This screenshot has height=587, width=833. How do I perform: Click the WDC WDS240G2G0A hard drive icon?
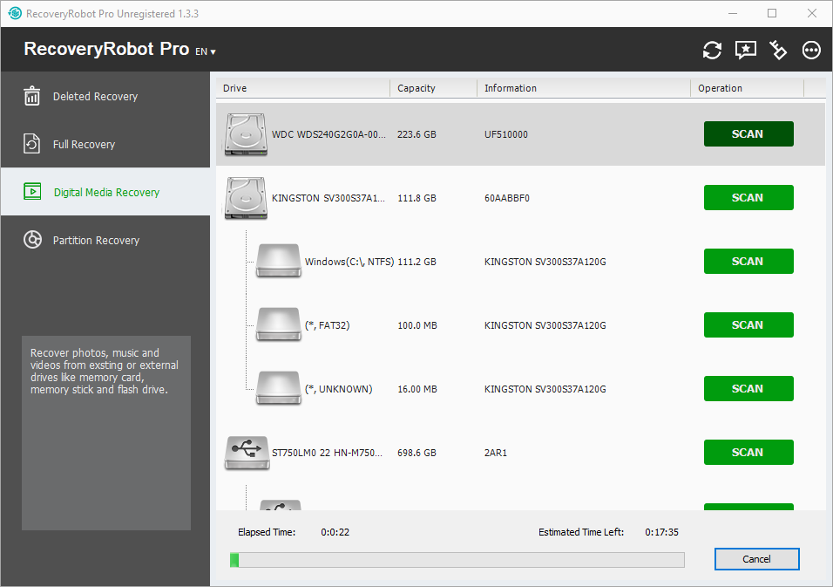coord(246,134)
